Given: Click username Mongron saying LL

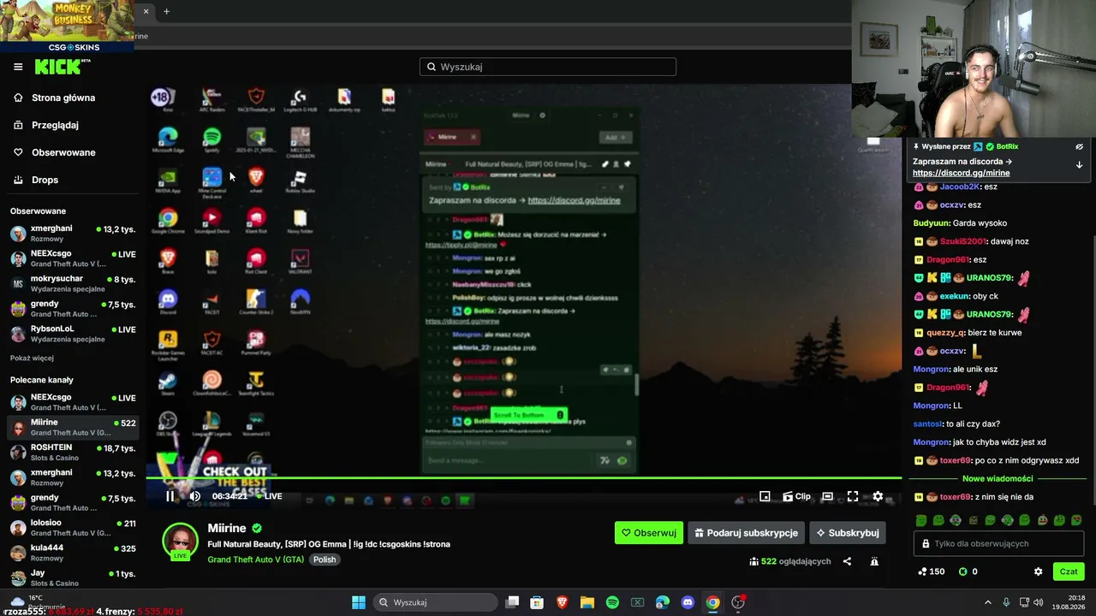Looking at the screenshot, I should tap(932, 406).
